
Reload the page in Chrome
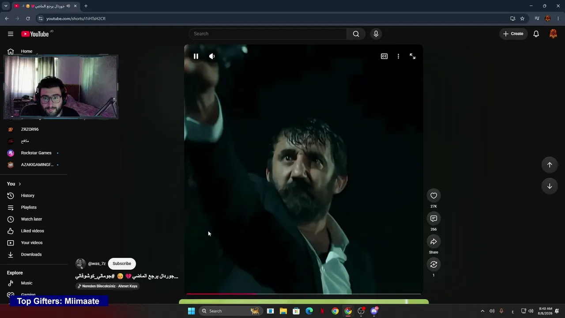28,19
